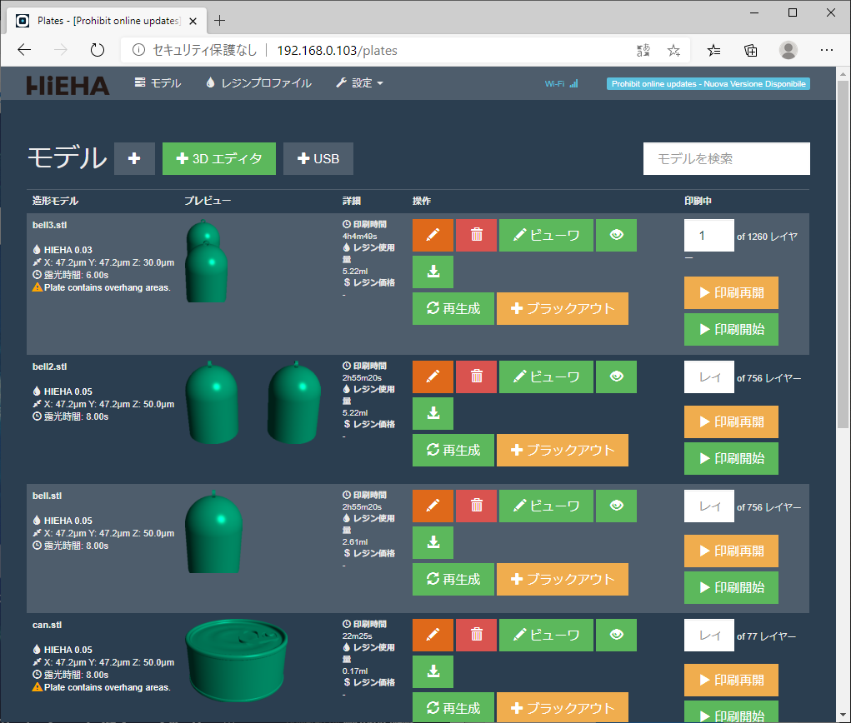Screen dimensions: 851x723
Task: Toggle preview eye icon for bell3.stl
Action: (616, 236)
